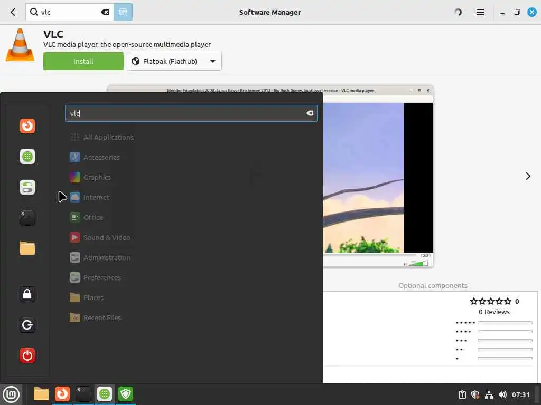The width and height of the screenshot is (541, 405).
Task: Click the 07:31 clock
Action: tap(520, 394)
